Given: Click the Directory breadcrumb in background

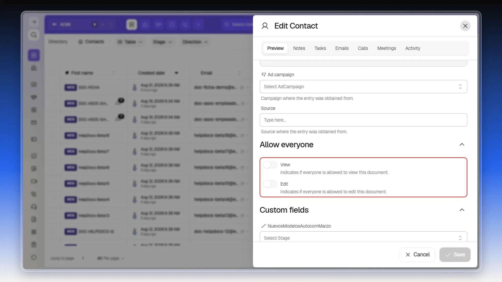Looking at the screenshot, I should 58,42.
